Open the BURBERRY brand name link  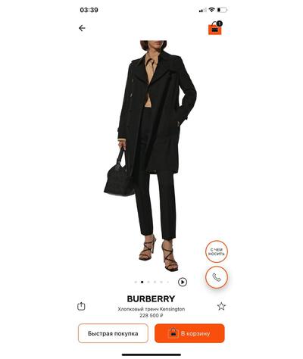[x=151, y=298]
